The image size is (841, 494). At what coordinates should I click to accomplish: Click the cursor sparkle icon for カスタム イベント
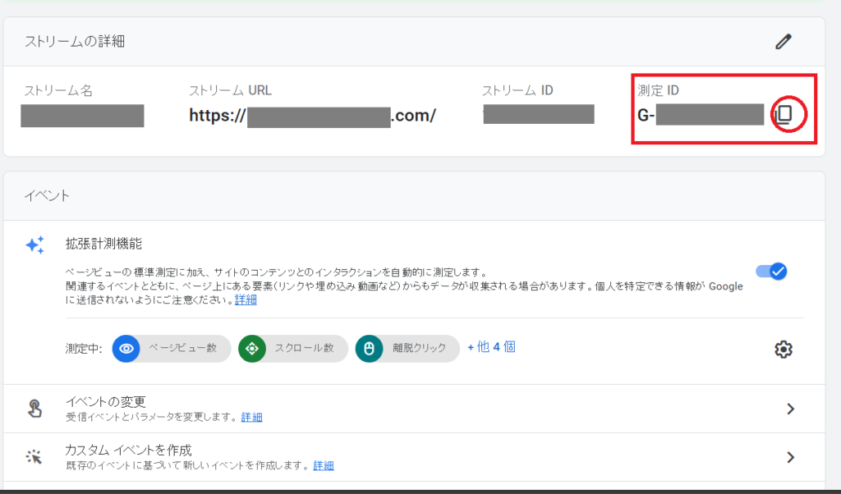coord(34,457)
